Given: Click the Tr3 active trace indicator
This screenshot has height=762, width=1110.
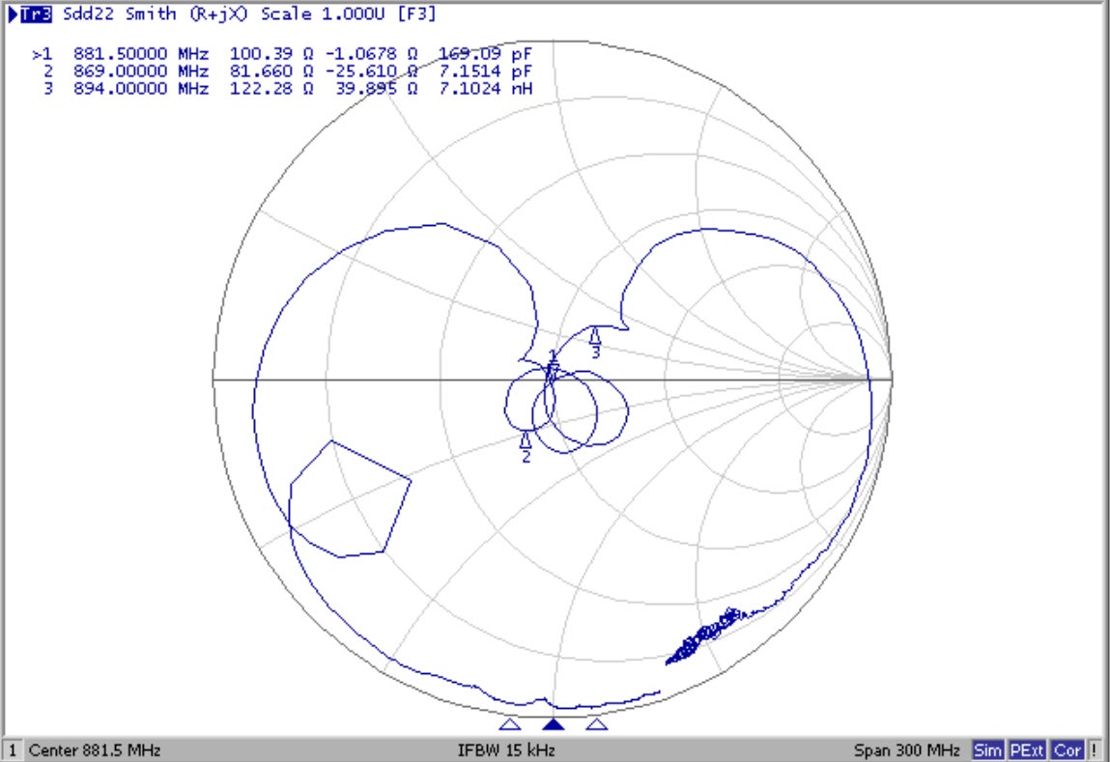Looking at the screenshot, I should (29, 14).
